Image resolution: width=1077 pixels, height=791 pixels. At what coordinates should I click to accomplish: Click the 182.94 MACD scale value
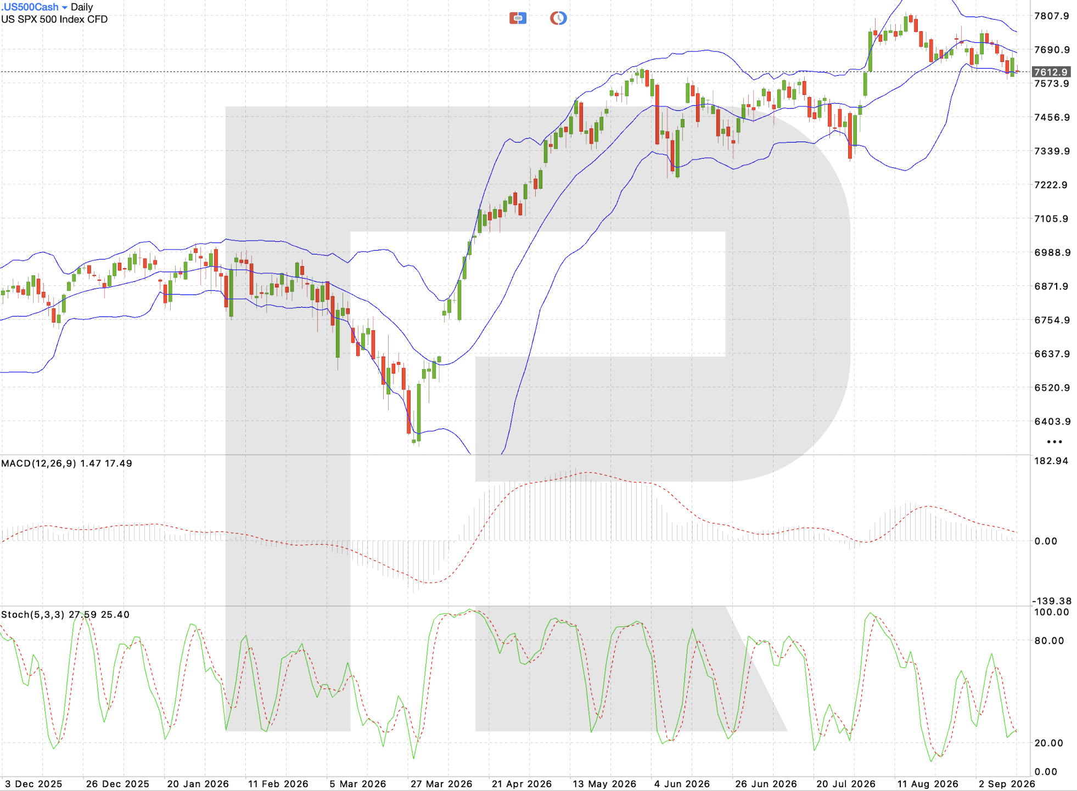[x=1051, y=461]
